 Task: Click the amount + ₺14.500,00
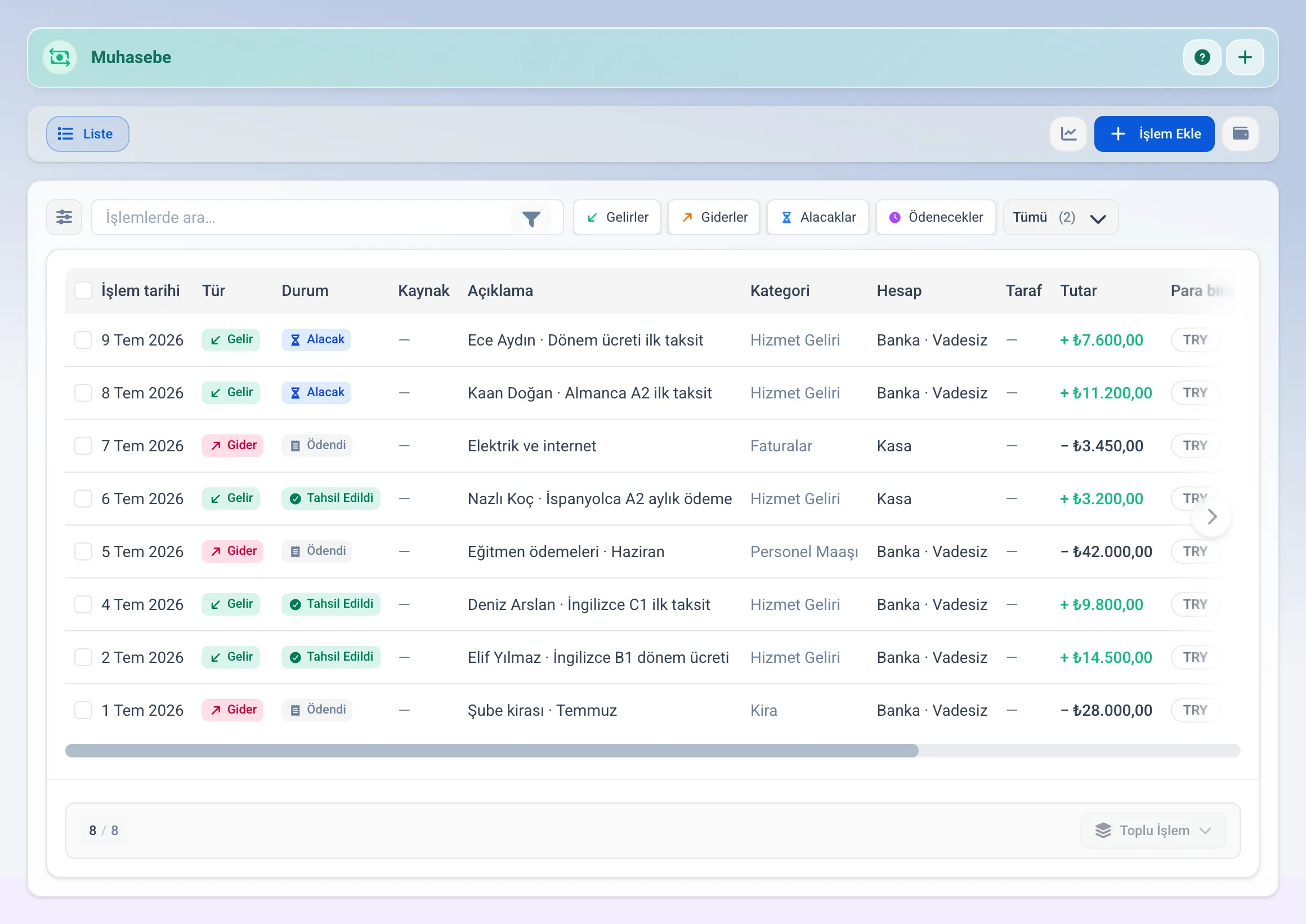tap(1106, 658)
